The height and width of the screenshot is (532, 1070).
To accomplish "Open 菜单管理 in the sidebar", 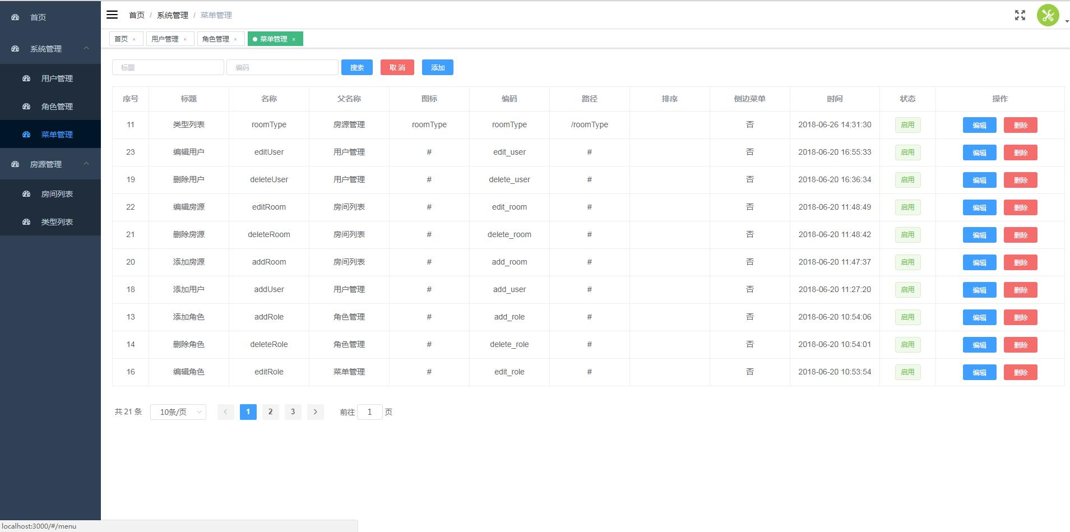I will pyautogui.click(x=50, y=135).
